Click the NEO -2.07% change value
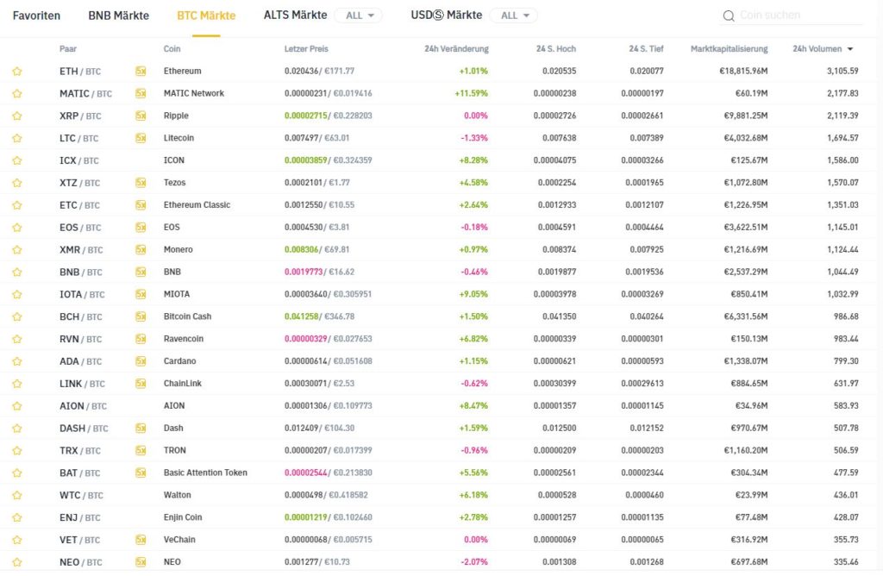This screenshot has height=576, width=883. point(474,562)
